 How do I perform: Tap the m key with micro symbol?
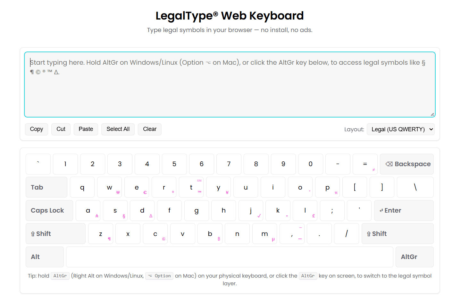[264, 234]
